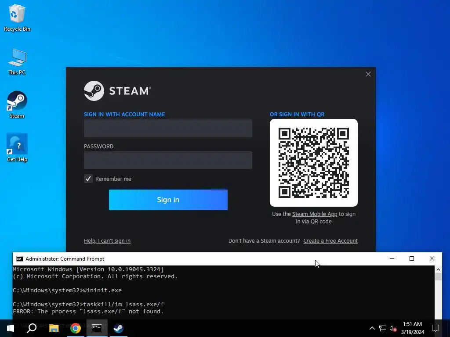
Task: Open the muted volume tray icon
Action: tap(393, 328)
